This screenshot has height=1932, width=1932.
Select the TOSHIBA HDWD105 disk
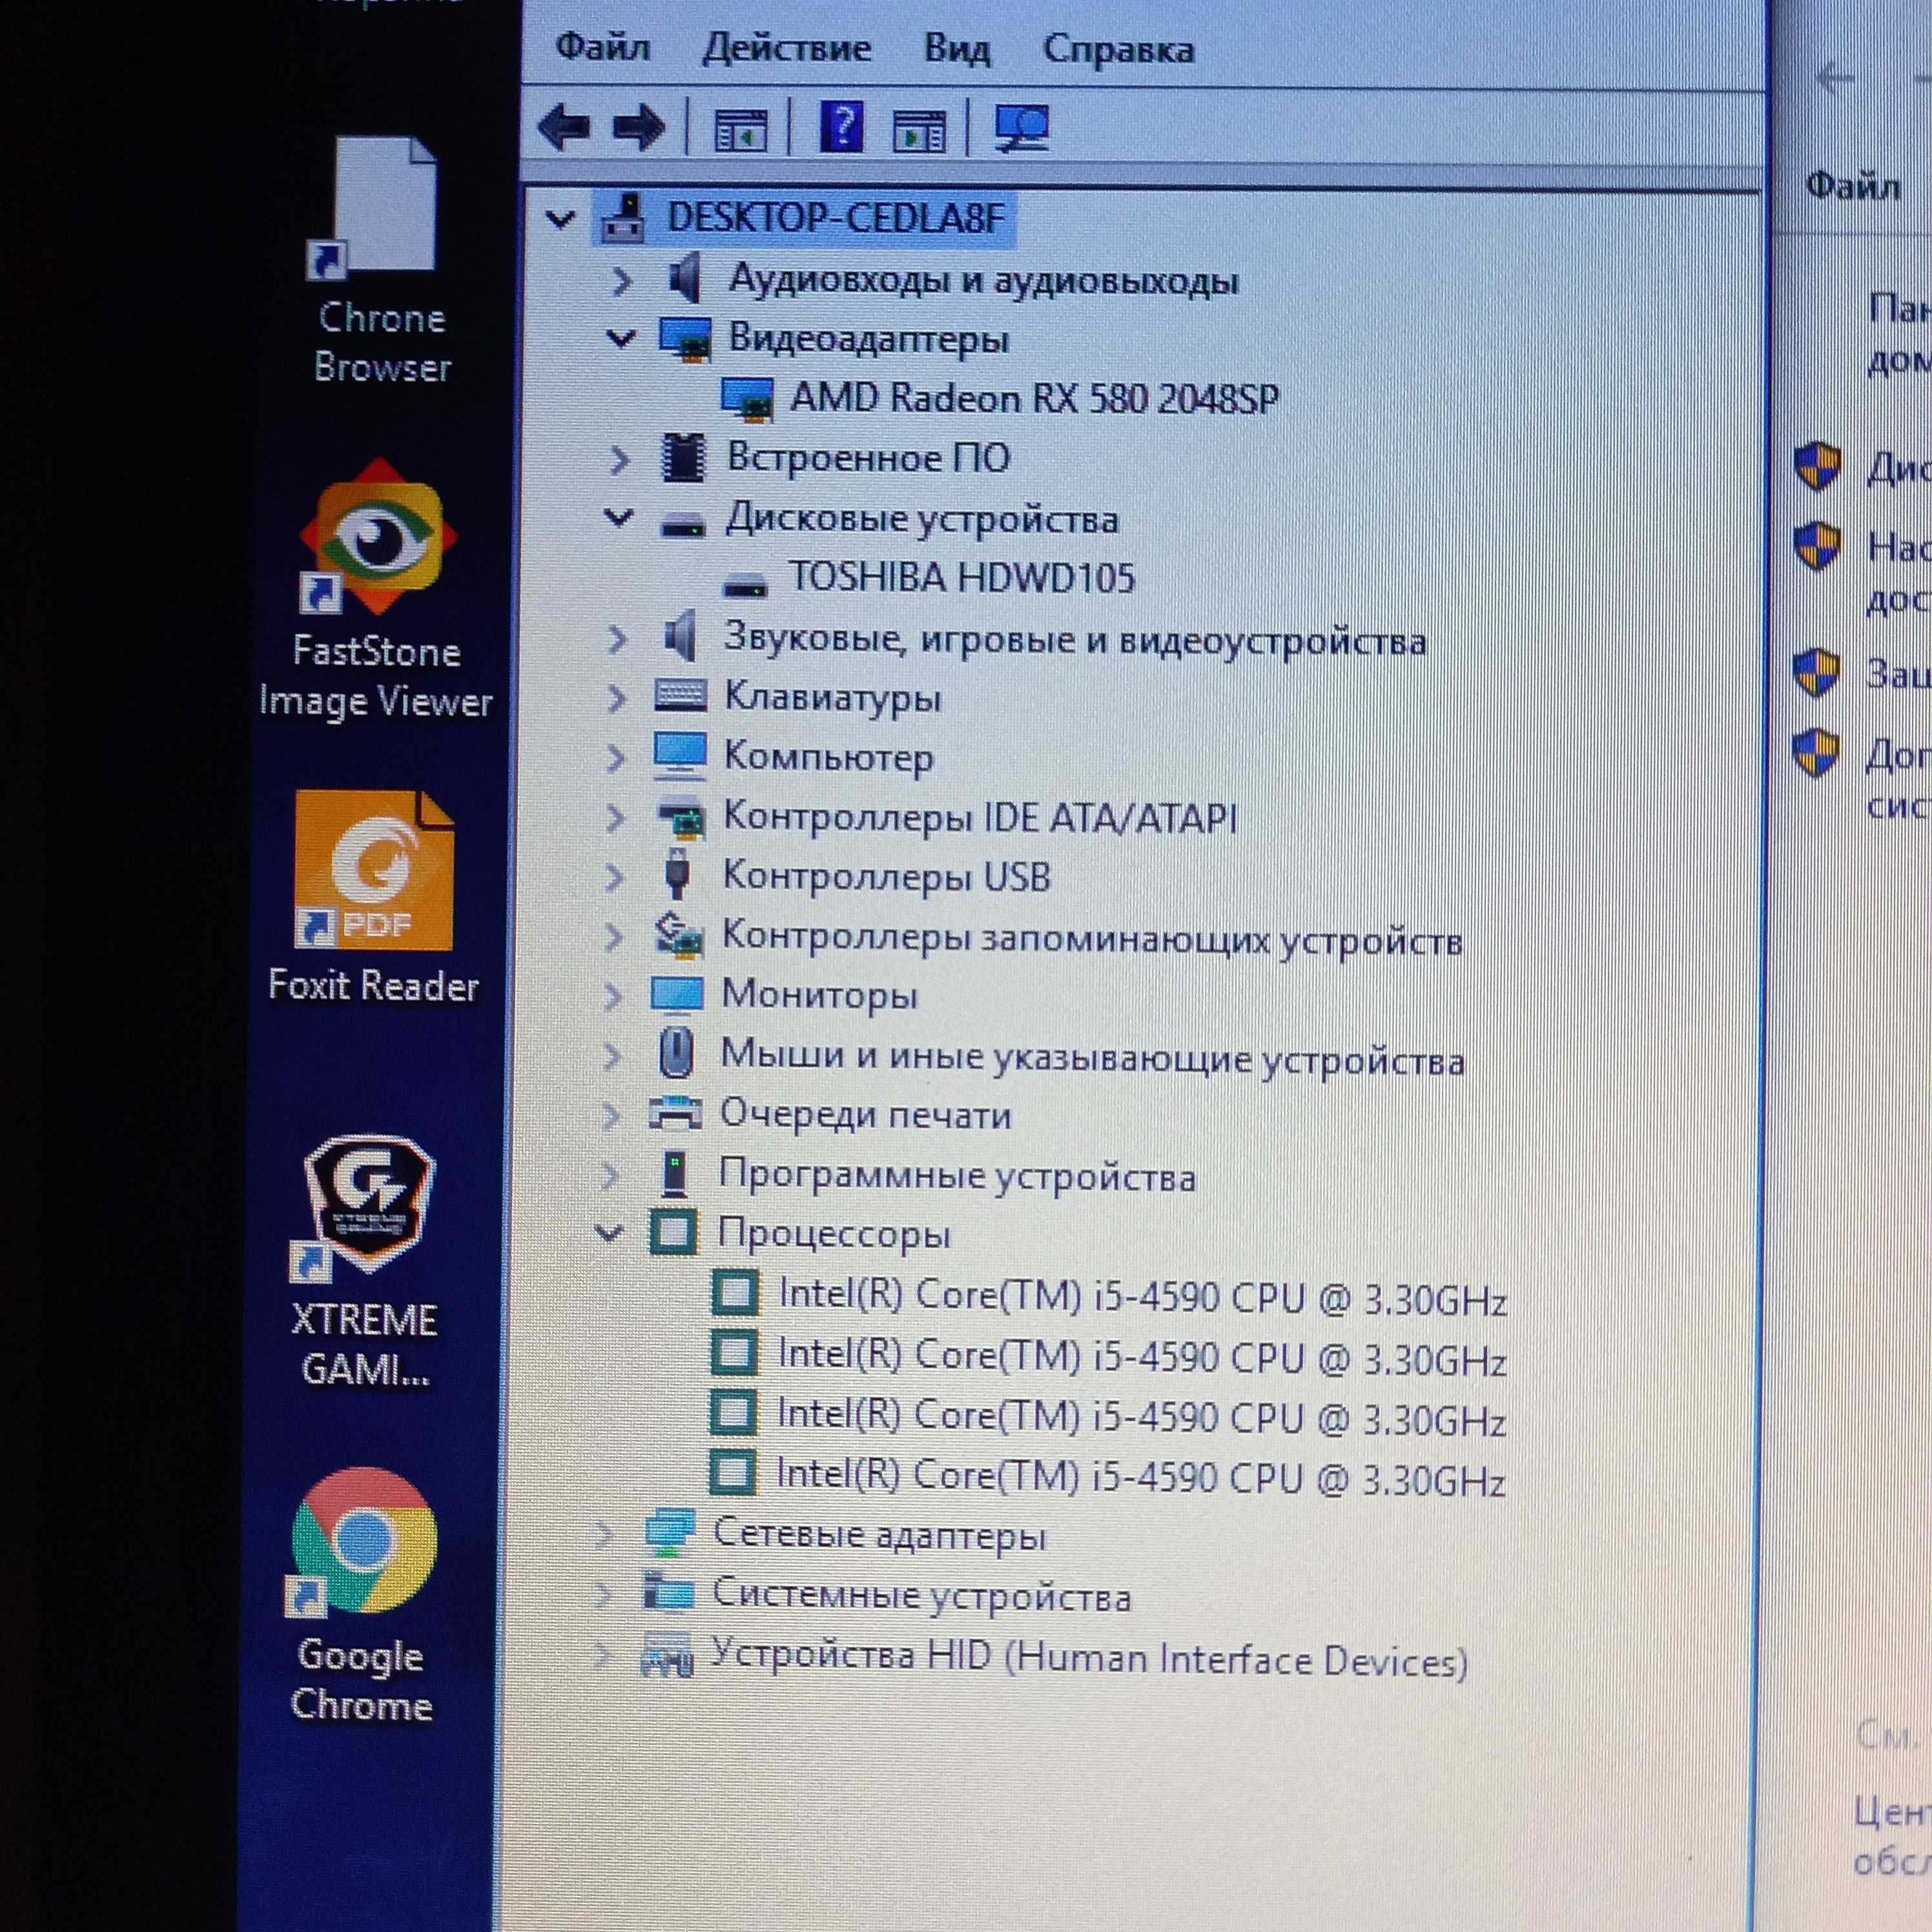[962, 577]
